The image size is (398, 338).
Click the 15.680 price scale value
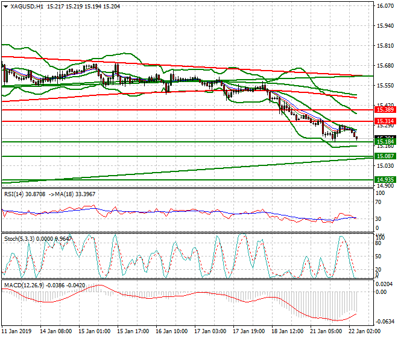click(385, 66)
